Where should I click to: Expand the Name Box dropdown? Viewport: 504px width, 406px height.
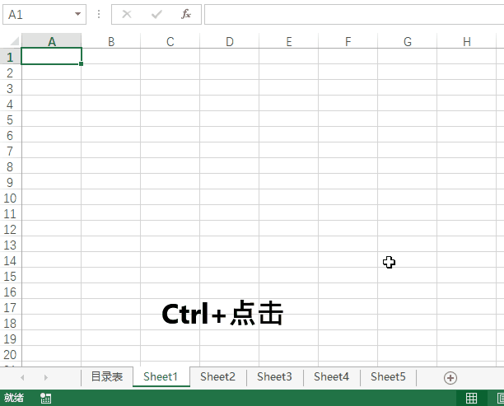78,15
